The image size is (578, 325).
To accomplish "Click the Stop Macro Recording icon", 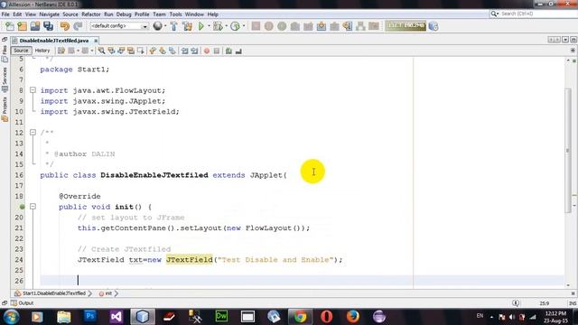I will click(217, 51).
